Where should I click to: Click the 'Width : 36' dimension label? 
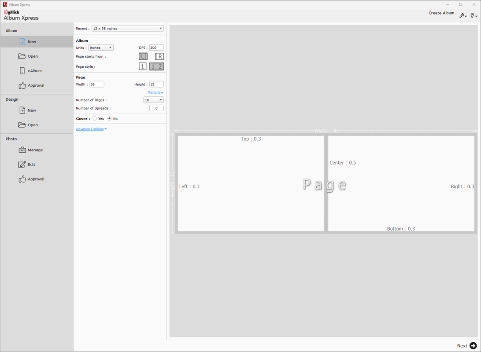pyautogui.click(x=326, y=131)
